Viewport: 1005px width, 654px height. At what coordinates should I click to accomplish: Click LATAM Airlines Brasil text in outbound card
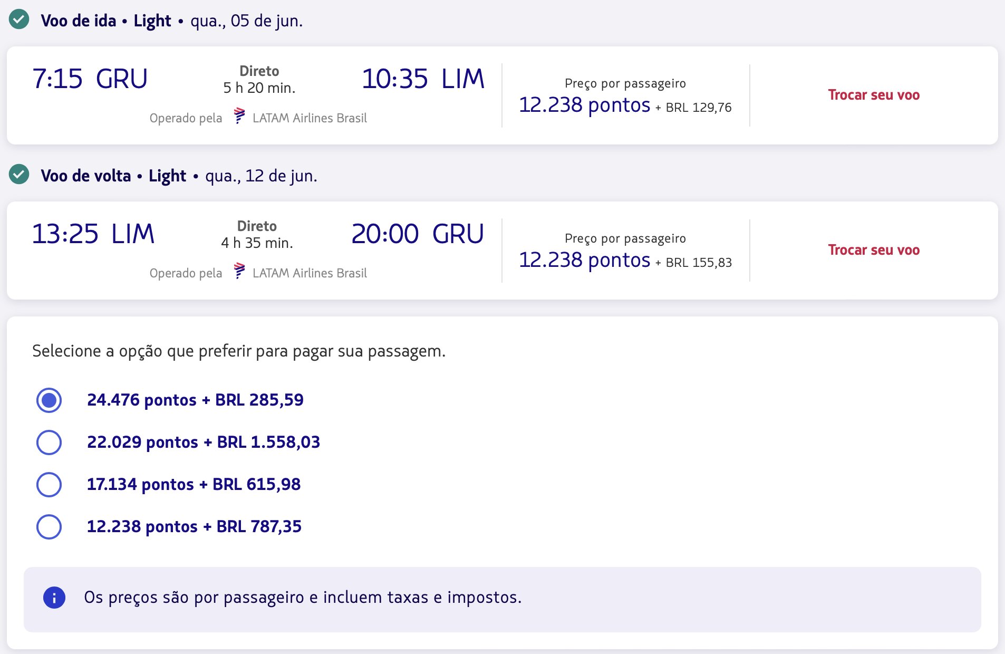pyautogui.click(x=310, y=118)
